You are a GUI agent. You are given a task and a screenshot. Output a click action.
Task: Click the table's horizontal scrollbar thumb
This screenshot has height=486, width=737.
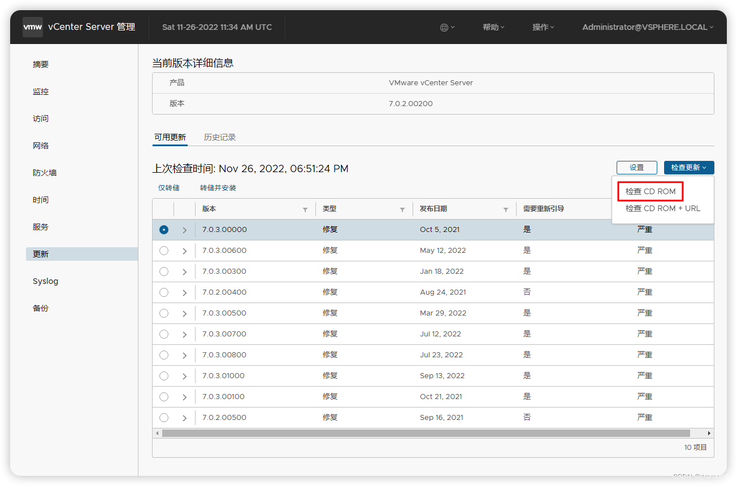[x=426, y=433]
